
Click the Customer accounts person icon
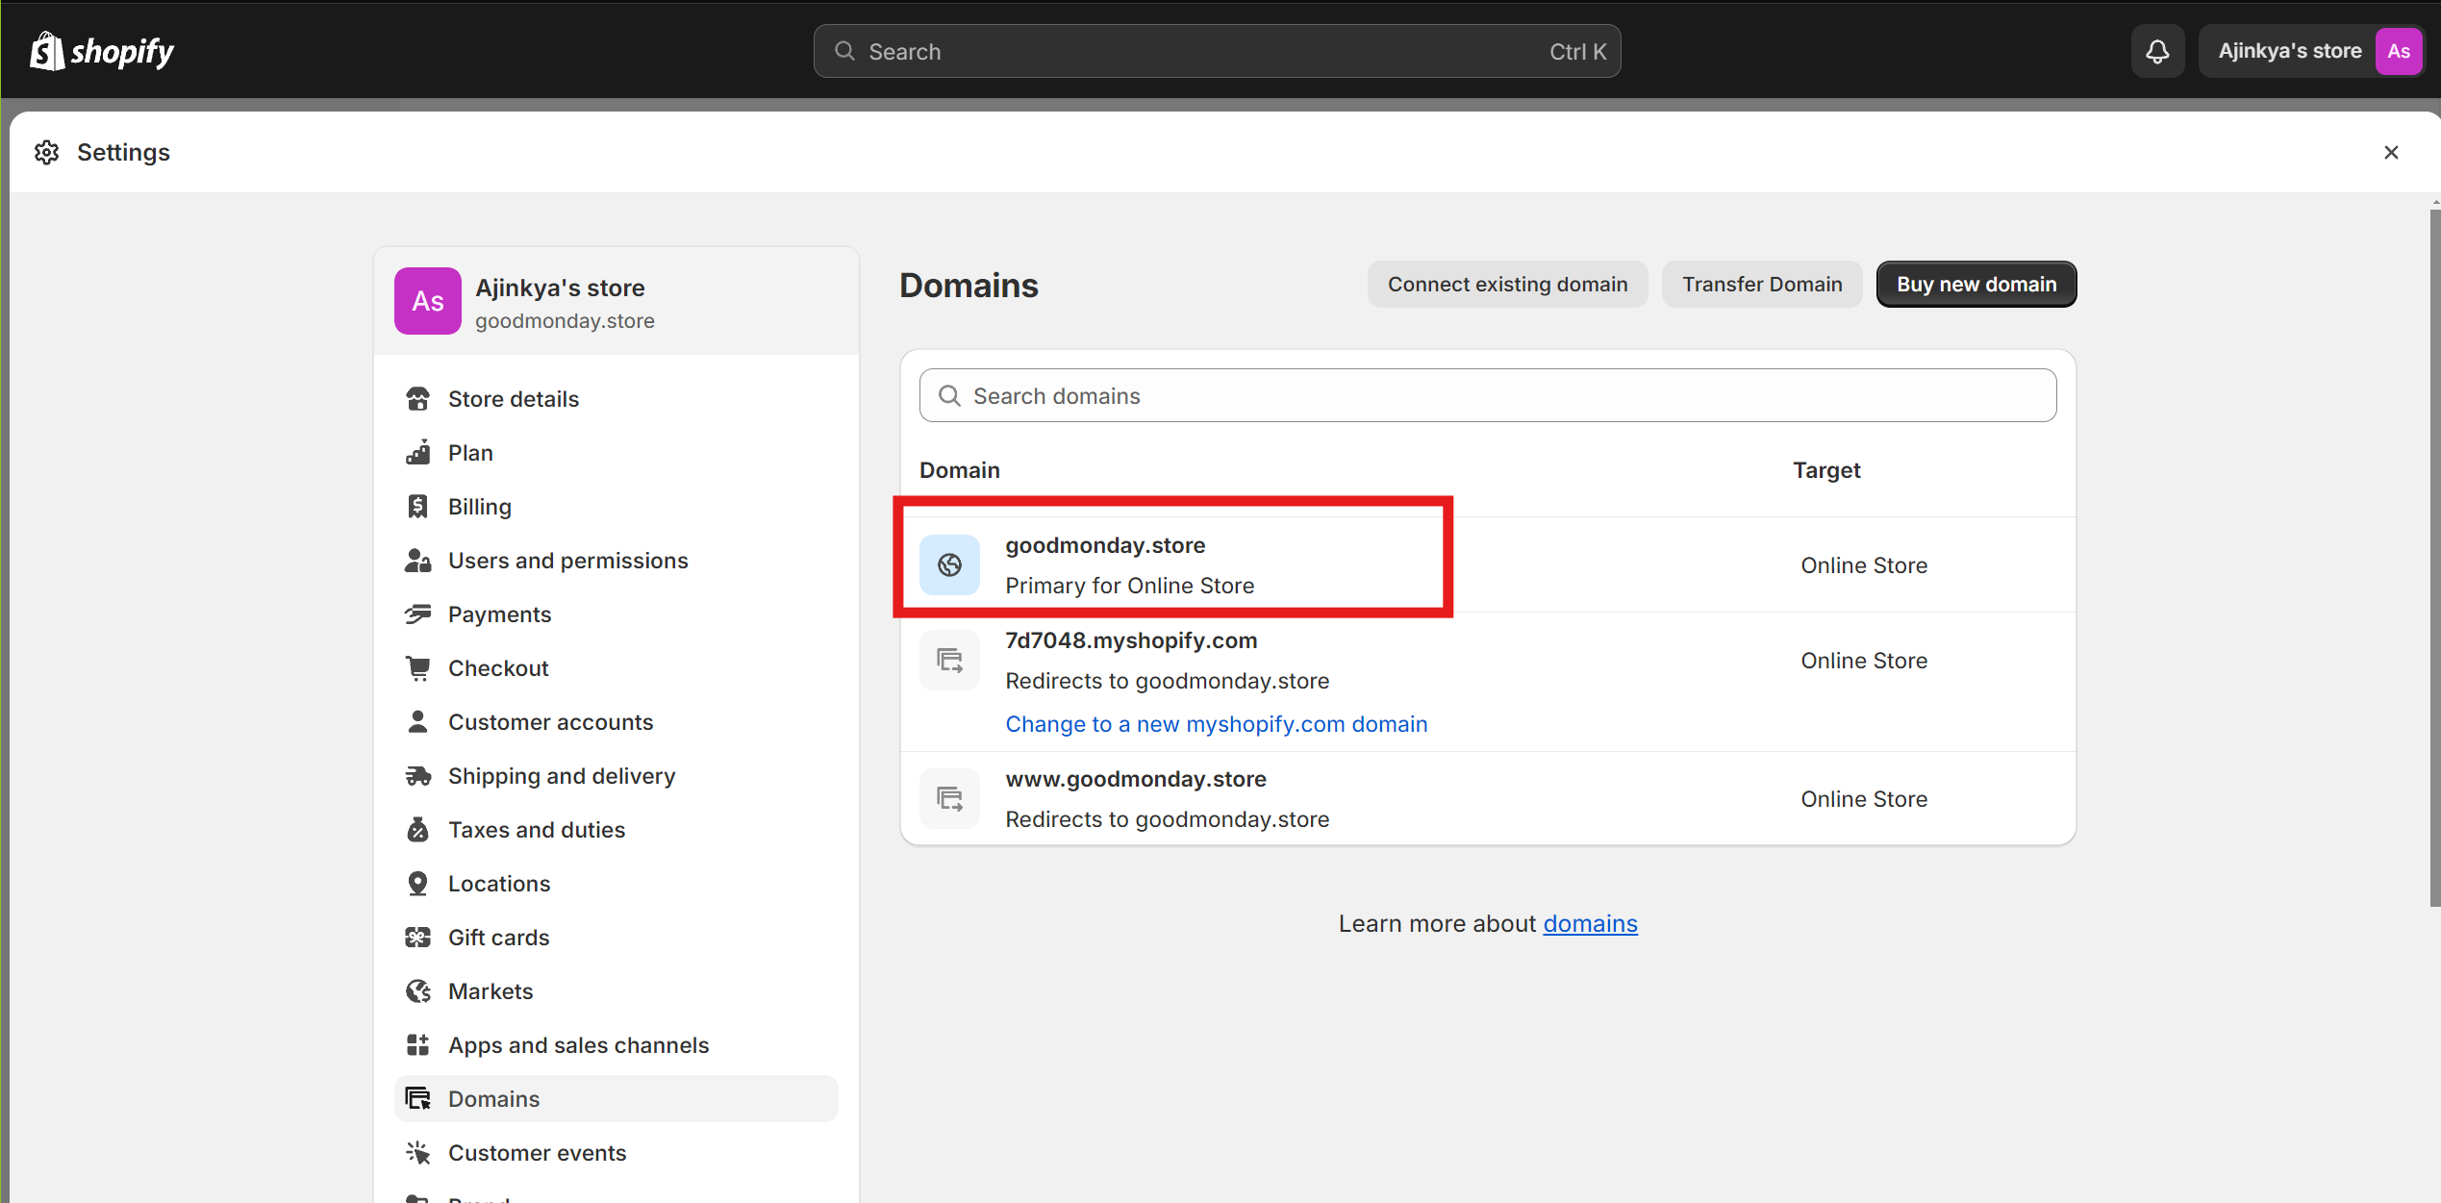tap(417, 722)
